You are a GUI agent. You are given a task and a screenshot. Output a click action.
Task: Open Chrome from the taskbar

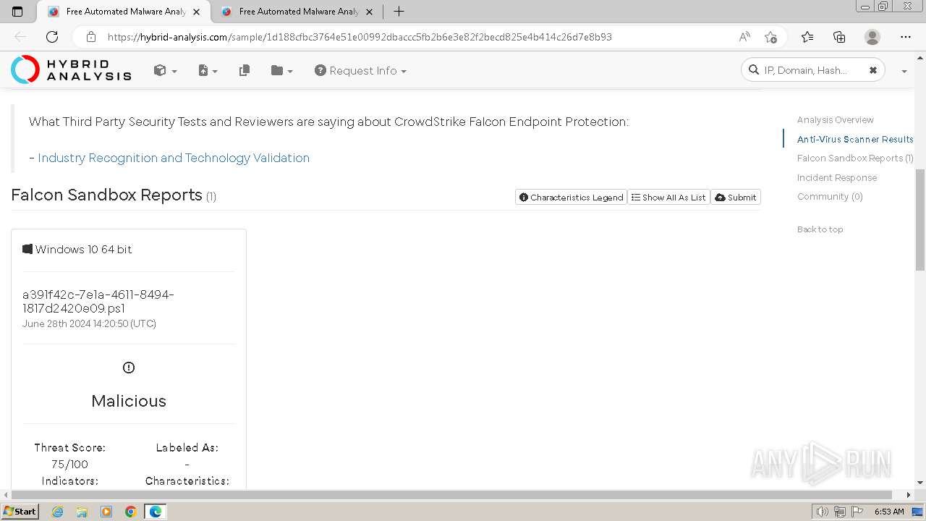click(131, 512)
